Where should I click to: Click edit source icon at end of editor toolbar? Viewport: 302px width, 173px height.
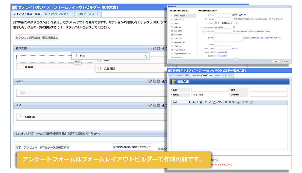(x=252, y=102)
